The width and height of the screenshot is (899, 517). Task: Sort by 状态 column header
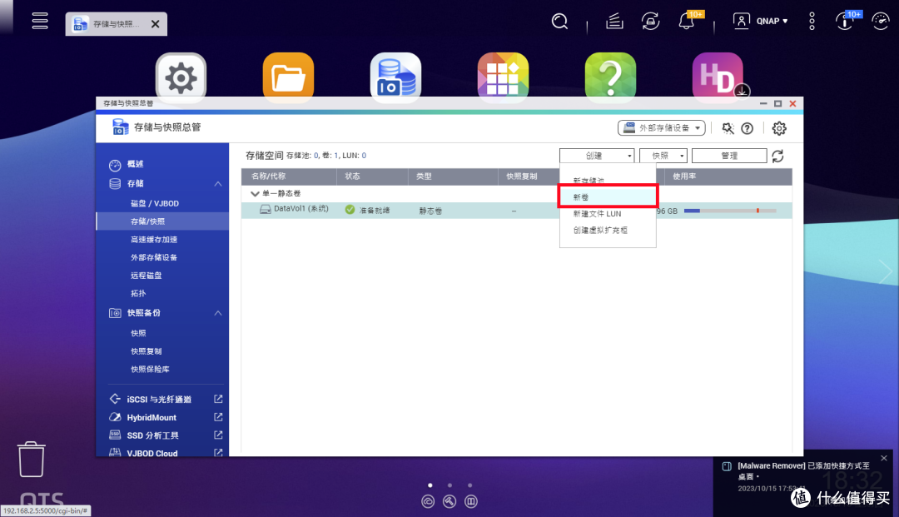373,176
